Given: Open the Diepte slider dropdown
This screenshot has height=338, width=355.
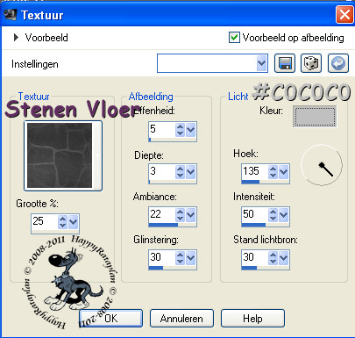Looking at the screenshot, I should click(x=190, y=172).
